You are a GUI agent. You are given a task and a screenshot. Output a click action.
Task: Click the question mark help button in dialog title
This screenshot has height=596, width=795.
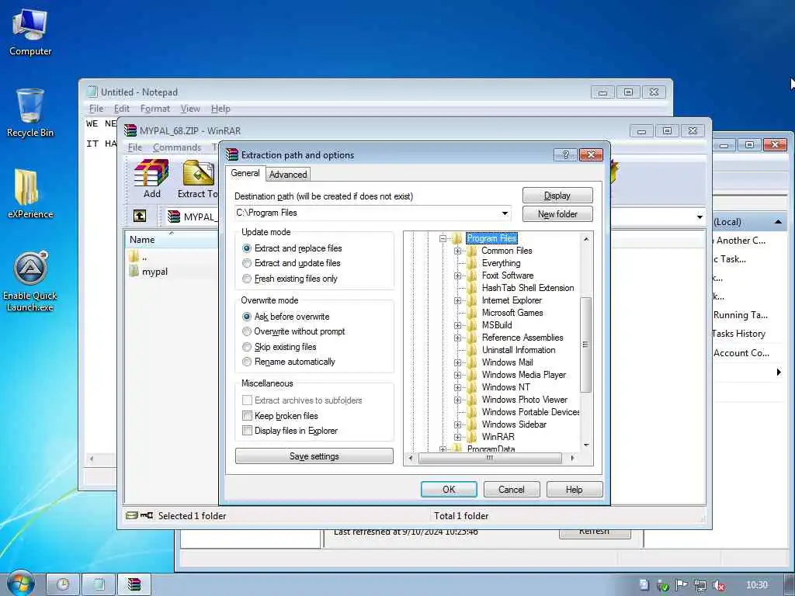point(565,154)
